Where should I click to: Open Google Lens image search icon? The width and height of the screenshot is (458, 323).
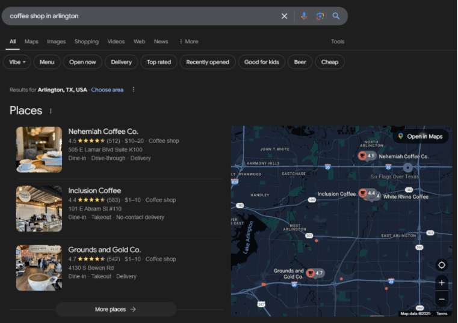(320, 16)
